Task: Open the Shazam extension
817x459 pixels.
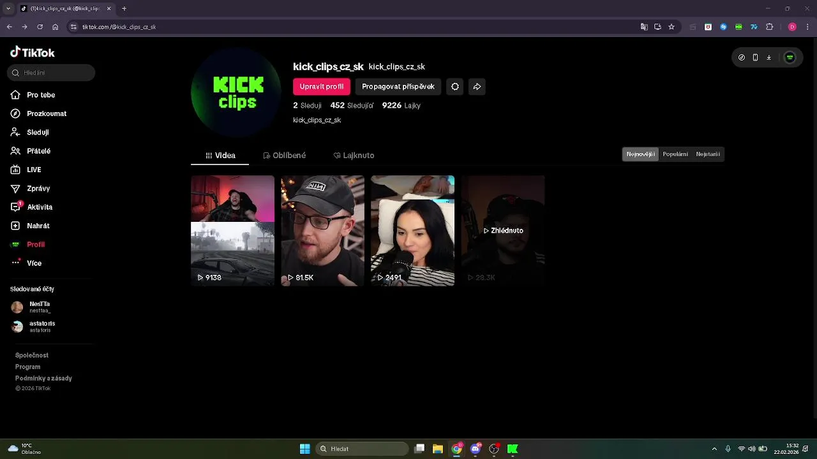Action: tap(723, 27)
